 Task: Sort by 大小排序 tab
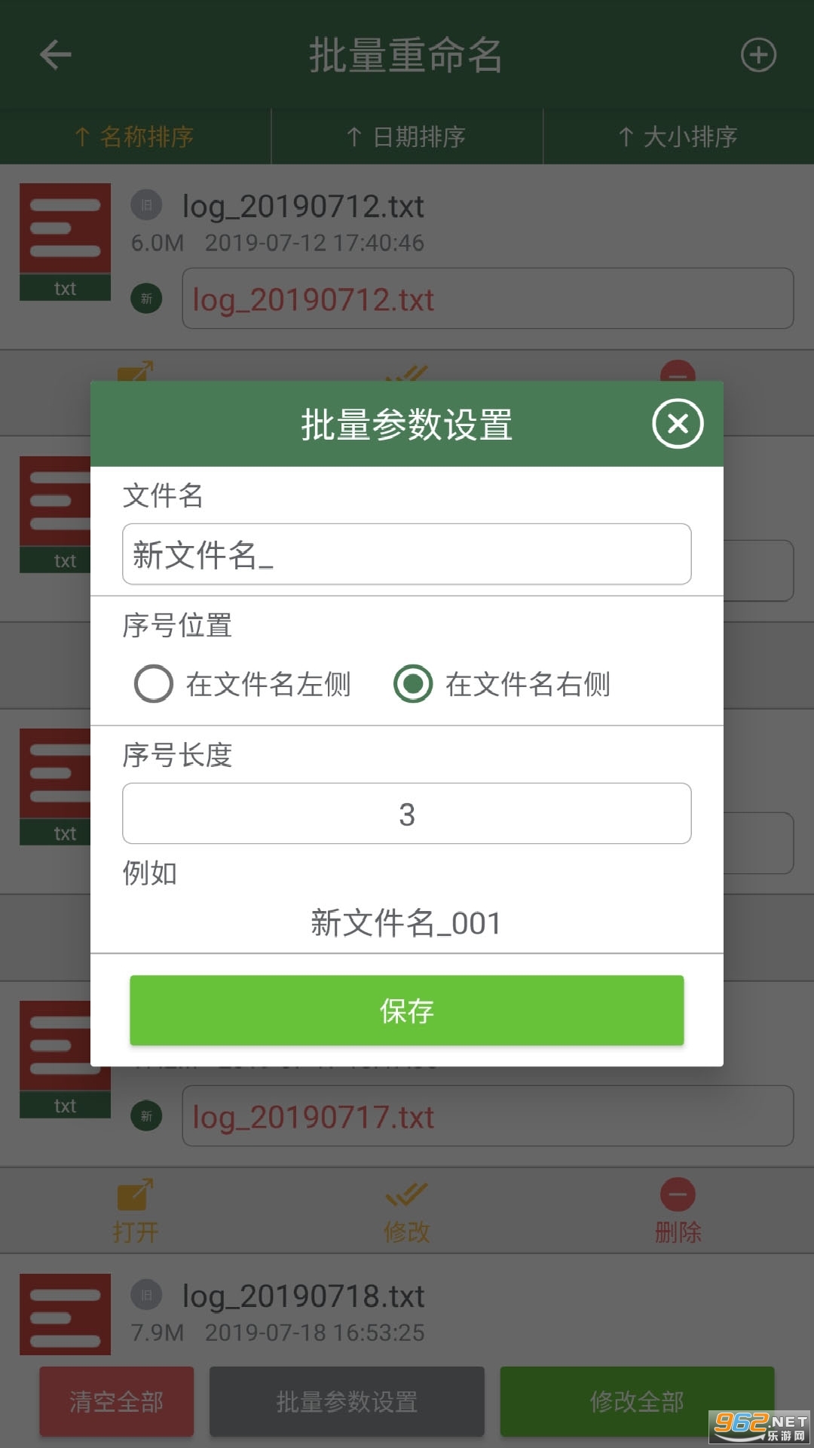(x=678, y=137)
